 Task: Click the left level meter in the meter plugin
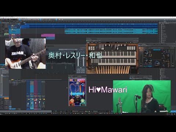(78, 62)
